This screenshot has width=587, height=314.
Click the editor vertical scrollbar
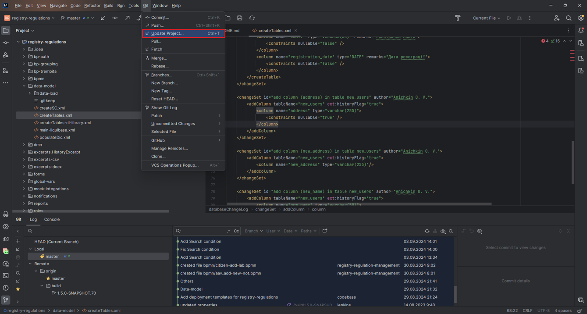point(573,162)
